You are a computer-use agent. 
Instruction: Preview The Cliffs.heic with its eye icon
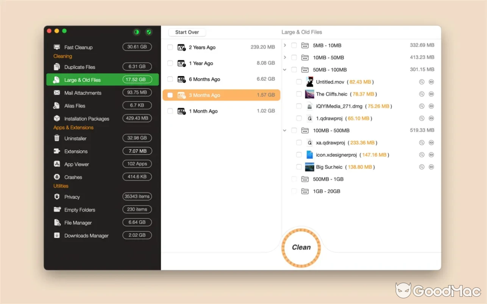431,94
